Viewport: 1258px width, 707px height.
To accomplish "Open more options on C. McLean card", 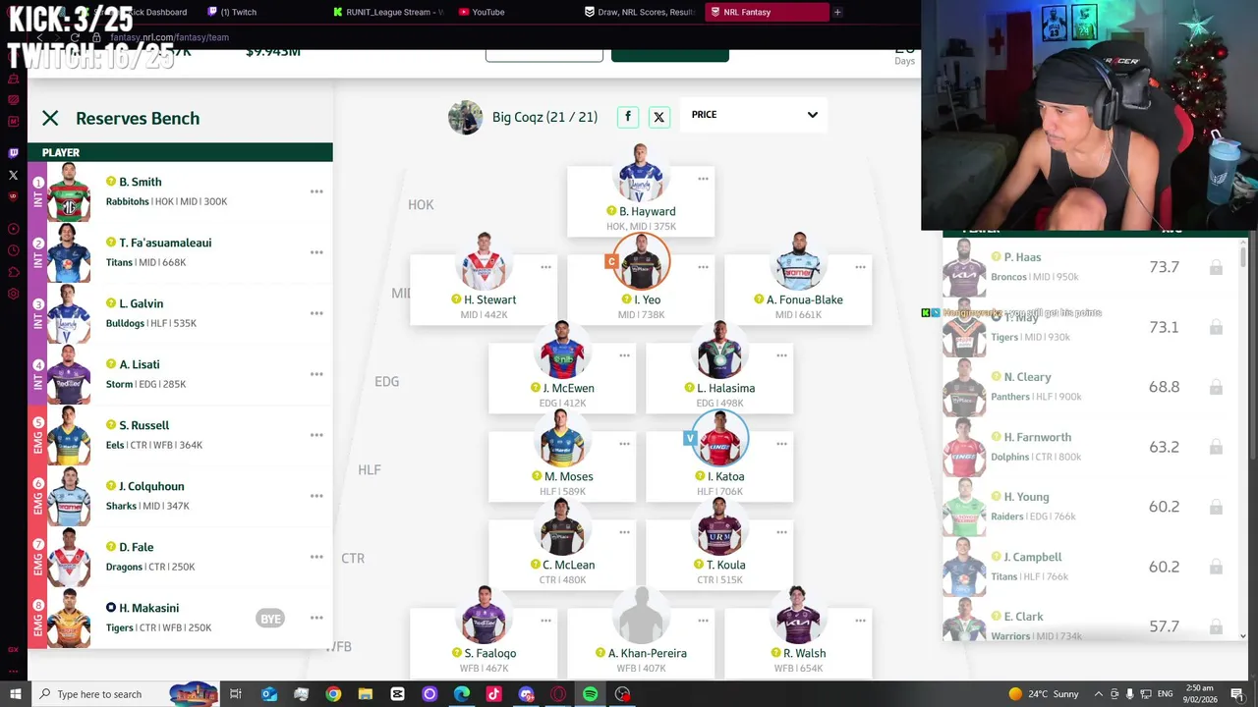I will click(x=624, y=532).
